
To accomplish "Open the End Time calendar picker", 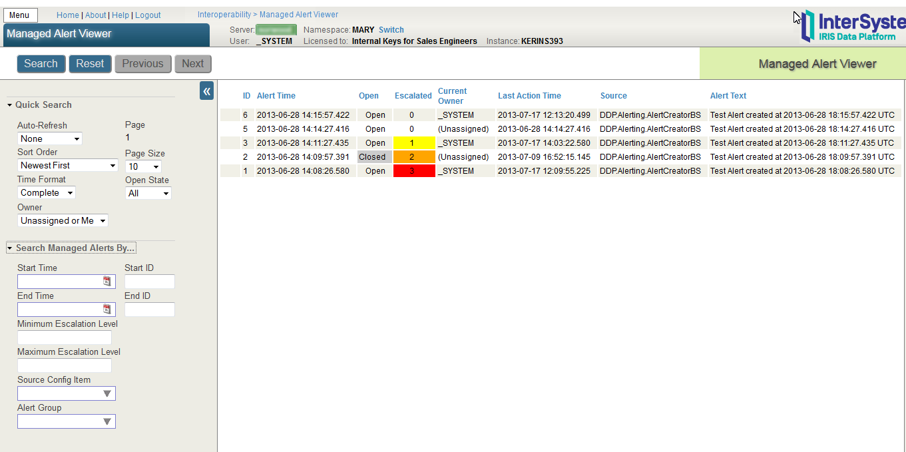I will pos(107,310).
